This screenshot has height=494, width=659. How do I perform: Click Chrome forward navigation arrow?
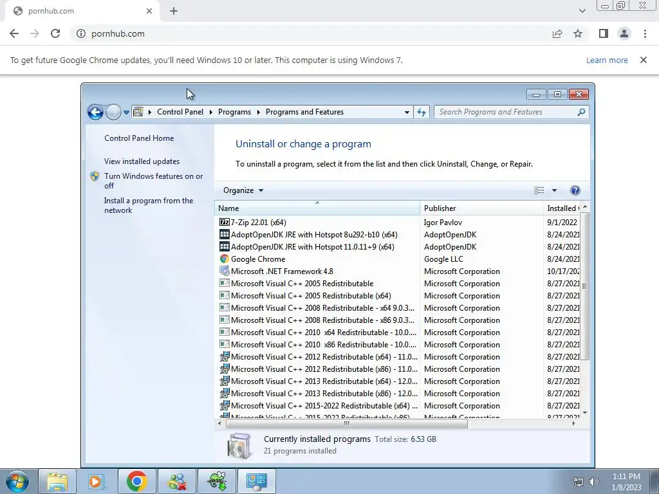pyautogui.click(x=35, y=33)
